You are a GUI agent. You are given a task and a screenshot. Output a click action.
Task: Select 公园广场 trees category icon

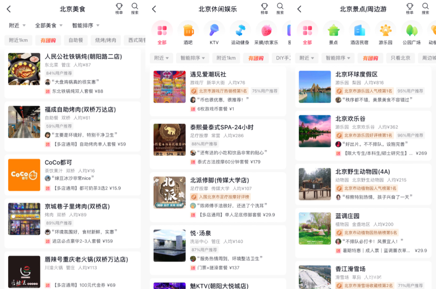(412, 30)
